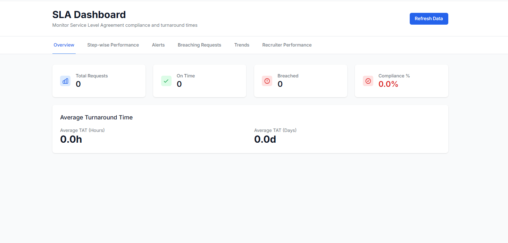This screenshot has width=508, height=243.
Task: Click the bar chart icon for Total Requests
Action: coord(65,81)
